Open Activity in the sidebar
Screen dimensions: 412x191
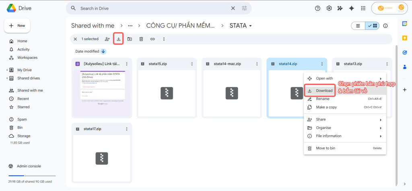23,49
